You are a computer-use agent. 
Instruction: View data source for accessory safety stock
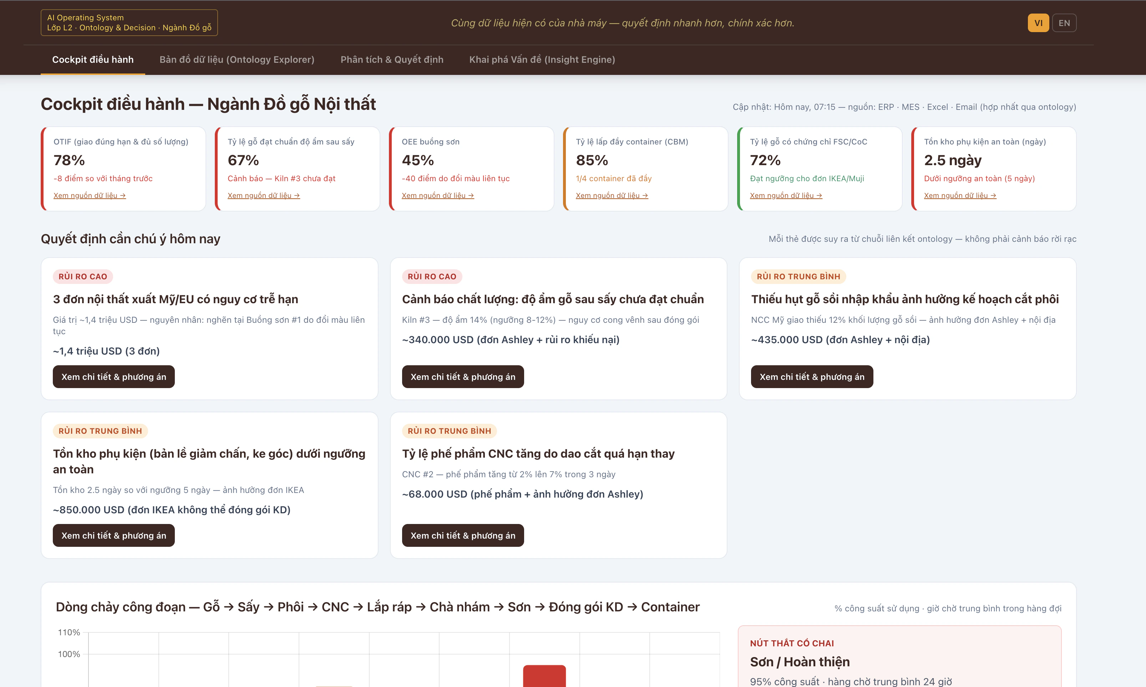click(x=960, y=195)
